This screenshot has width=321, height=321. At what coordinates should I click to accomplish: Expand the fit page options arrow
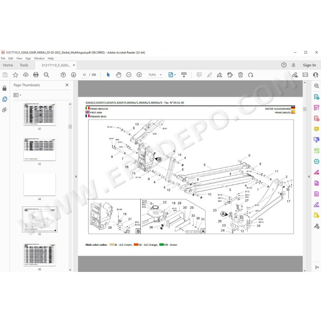(x=175, y=75)
